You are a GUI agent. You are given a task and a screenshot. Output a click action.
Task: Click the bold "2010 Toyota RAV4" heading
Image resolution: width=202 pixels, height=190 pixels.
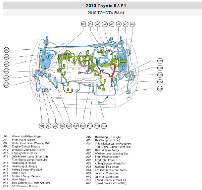point(106,6)
